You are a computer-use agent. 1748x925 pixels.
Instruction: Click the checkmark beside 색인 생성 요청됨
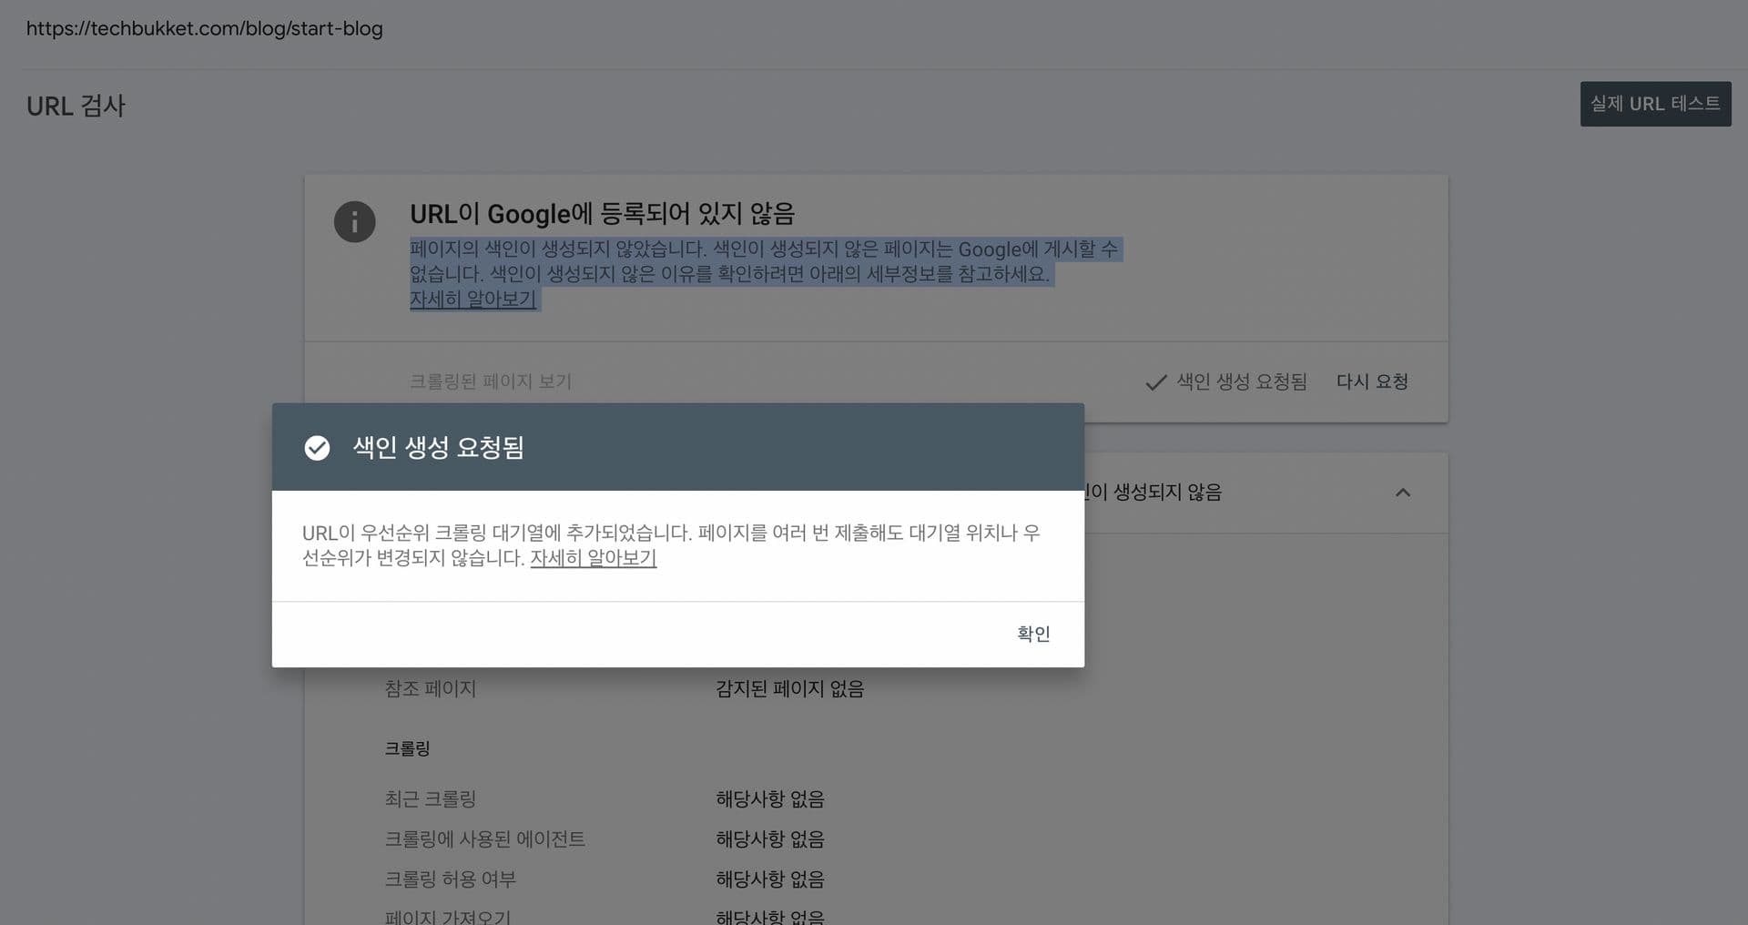coord(1155,382)
